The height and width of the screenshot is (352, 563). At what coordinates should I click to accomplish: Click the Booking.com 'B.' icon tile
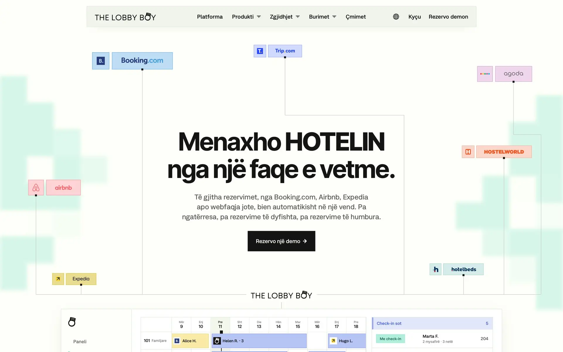tap(101, 61)
